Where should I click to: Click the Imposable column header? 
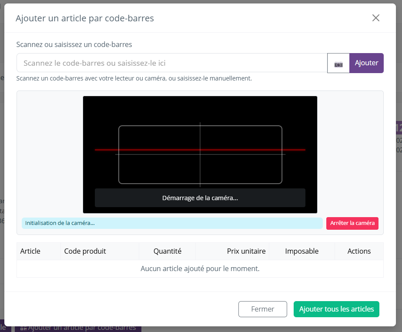[x=302, y=251]
